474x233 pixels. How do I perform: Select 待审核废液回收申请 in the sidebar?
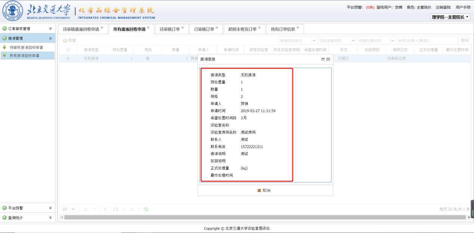(x=26, y=47)
